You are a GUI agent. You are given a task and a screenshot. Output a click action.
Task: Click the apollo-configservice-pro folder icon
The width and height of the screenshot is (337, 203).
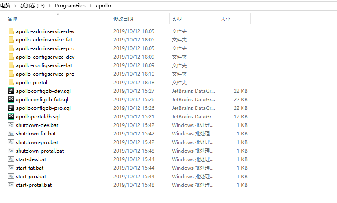[11, 74]
